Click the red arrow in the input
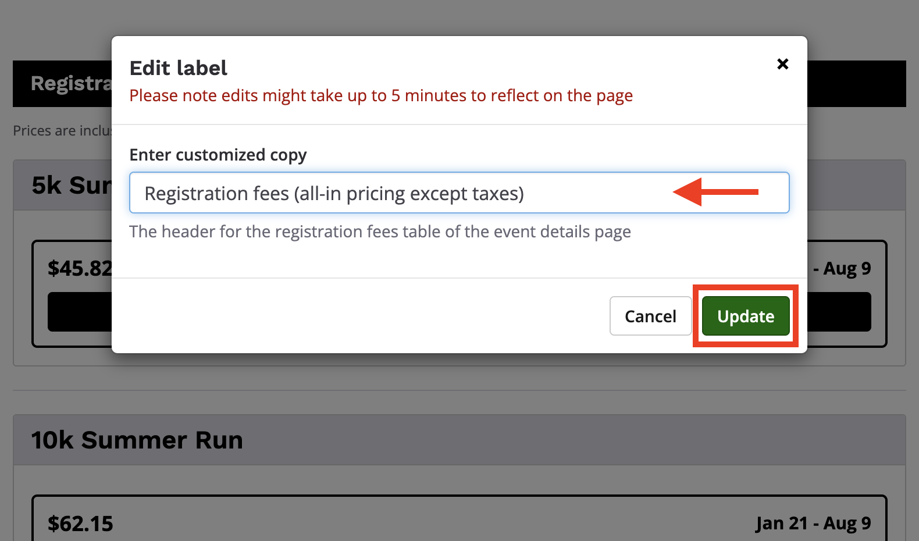Viewport: 919px width, 541px height. (x=715, y=192)
